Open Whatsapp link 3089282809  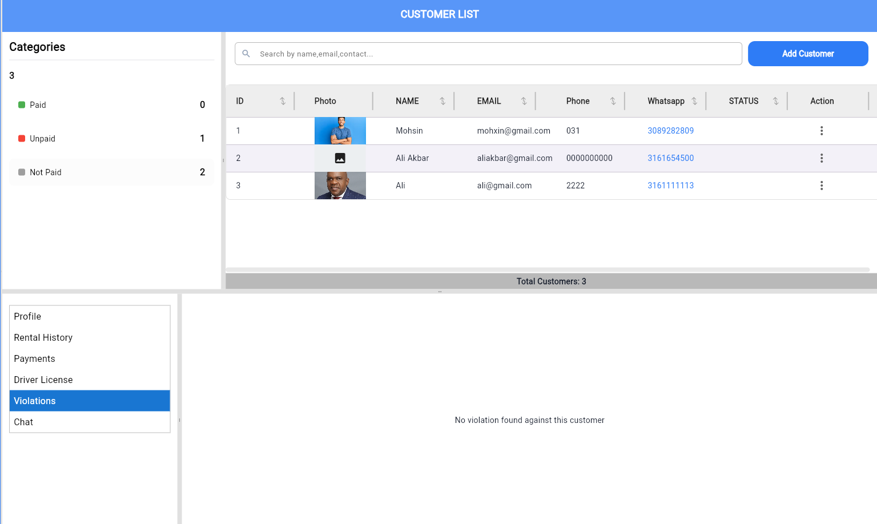point(670,131)
